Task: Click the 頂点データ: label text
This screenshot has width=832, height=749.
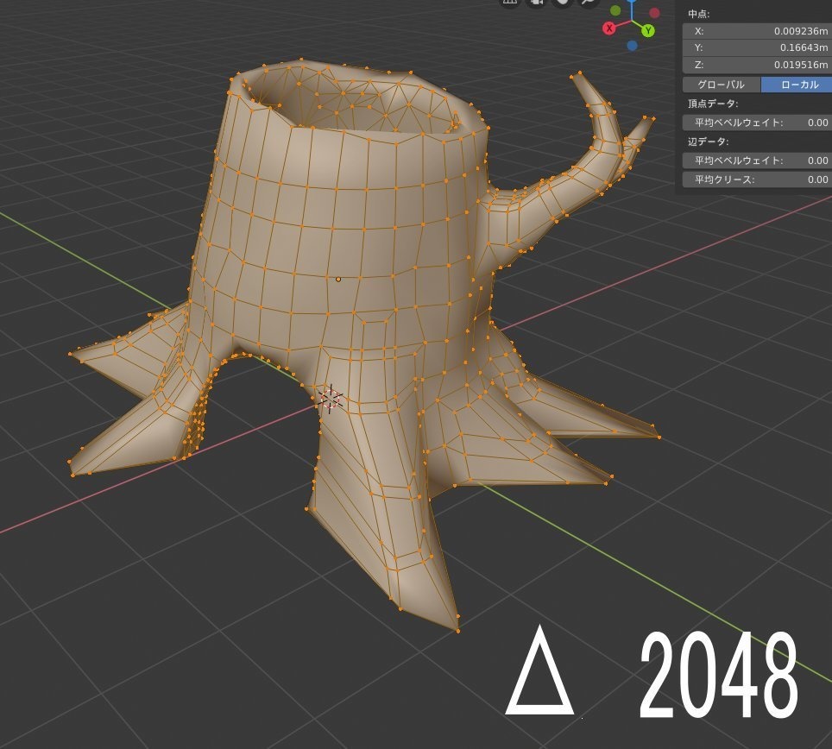Action: (713, 104)
